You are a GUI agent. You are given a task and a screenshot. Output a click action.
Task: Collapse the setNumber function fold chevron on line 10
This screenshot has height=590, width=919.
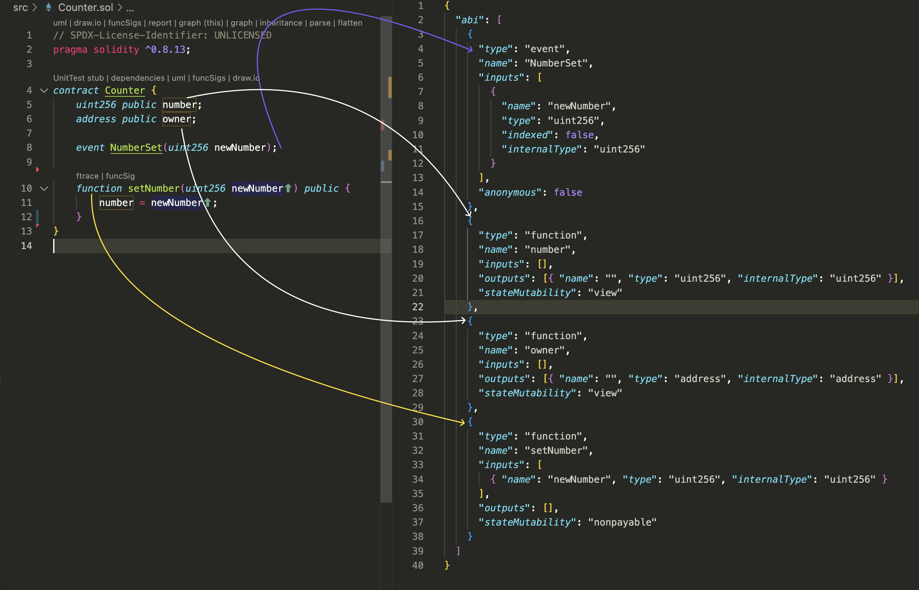[x=44, y=188]
